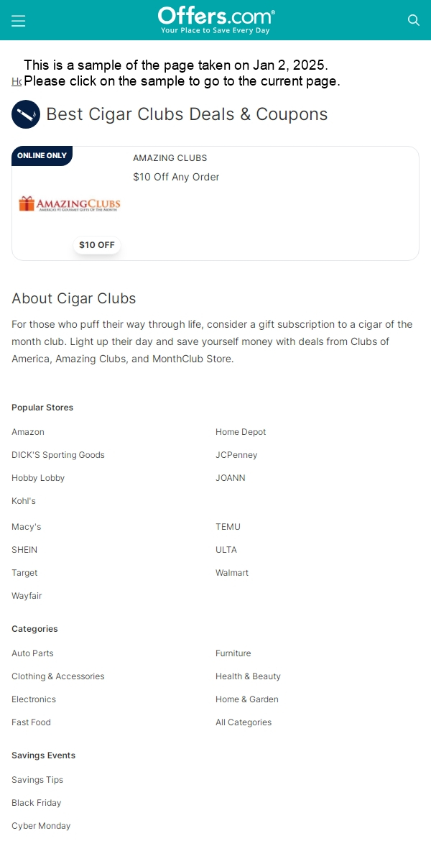Screen dimensions: 431x841
Task: Open the Amazing Clubs logo image
Action: 70,204
